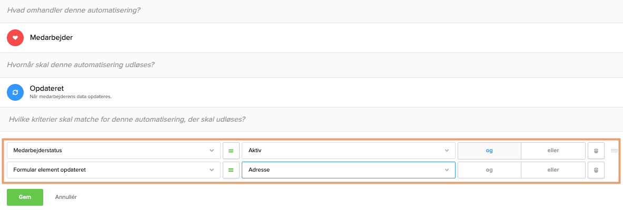
Task: Select 'og' in the Medarbejderstatus row
Action: tap(490, 151)
